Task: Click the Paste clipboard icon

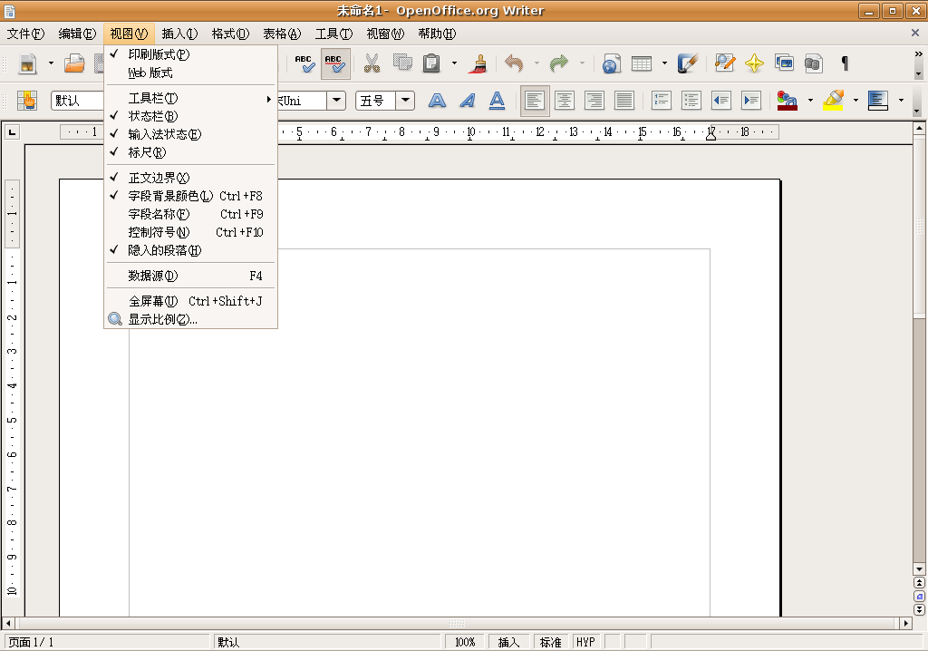Action: pyautogui.click(x=431, y=63)
